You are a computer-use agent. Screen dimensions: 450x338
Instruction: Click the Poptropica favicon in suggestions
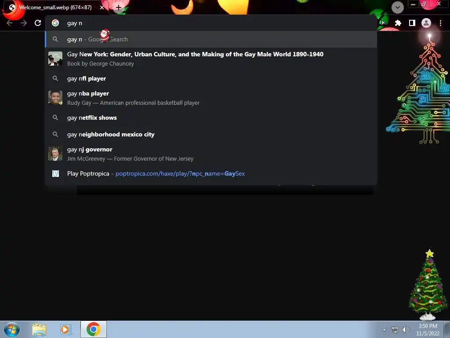tap(55, 173)
